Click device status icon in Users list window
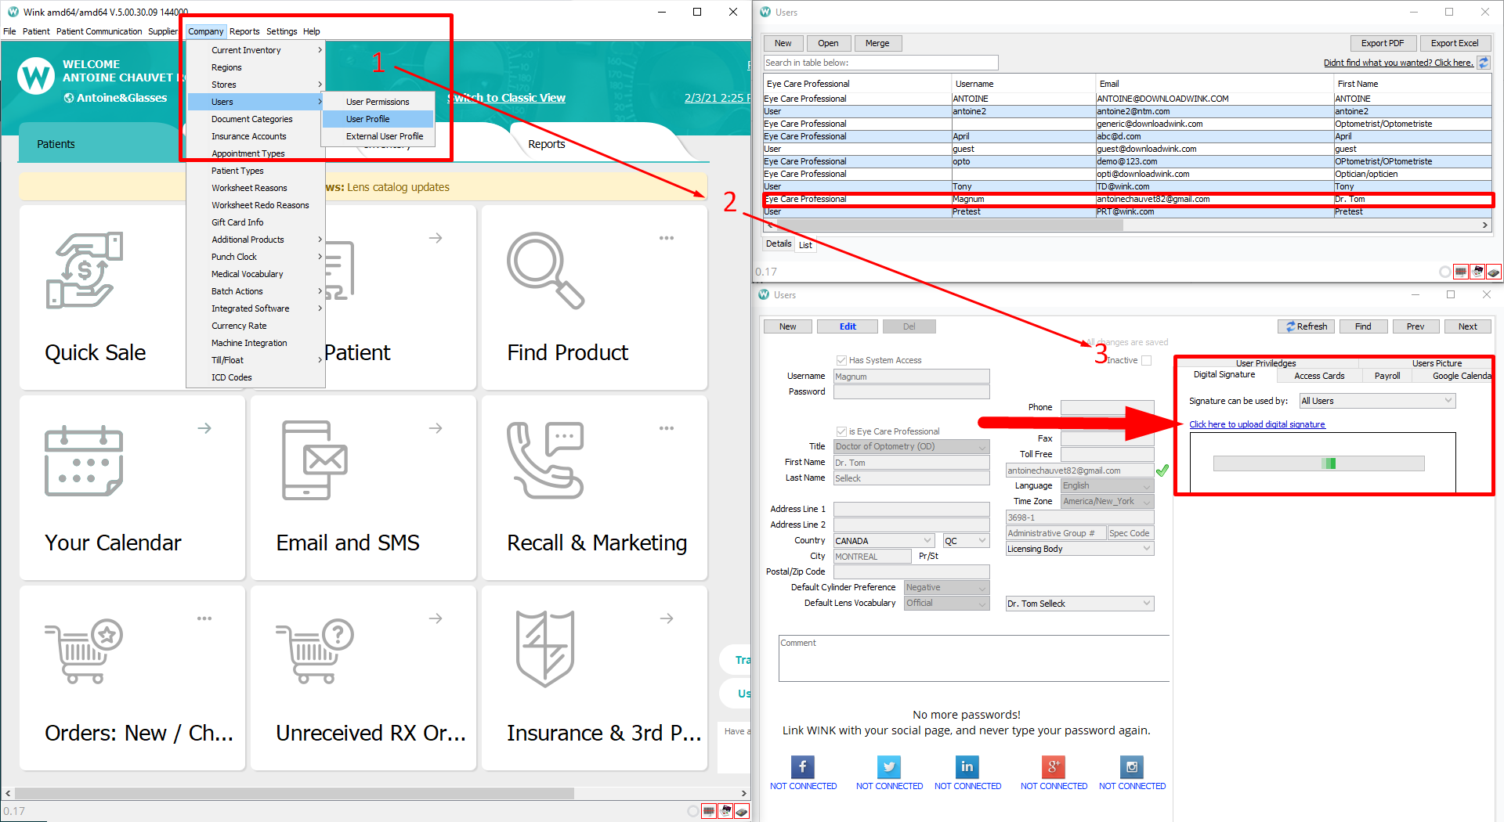The height and width of the screenshot is (822, 1504). (x=1494, y=272)
